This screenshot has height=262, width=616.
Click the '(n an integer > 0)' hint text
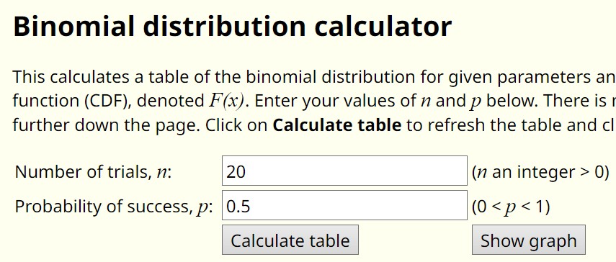(x=540, y=172)
